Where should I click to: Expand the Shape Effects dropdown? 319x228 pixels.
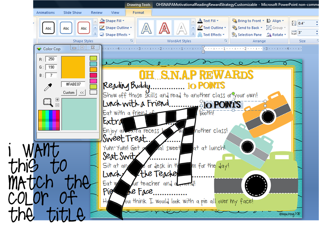coord(129,35)
